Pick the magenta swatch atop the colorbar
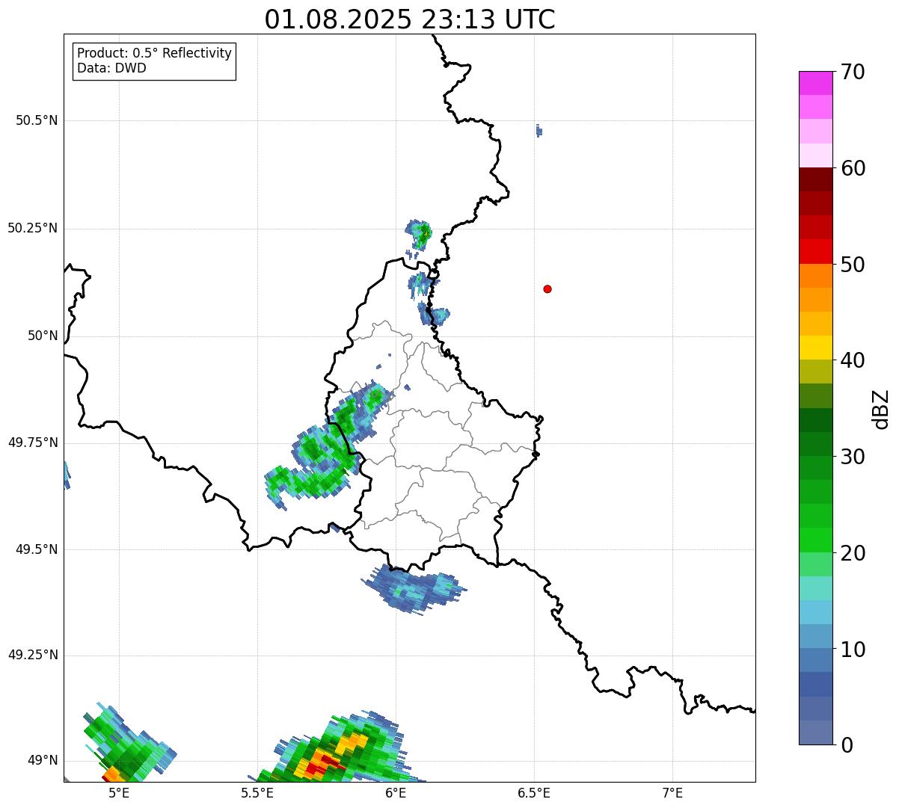The width and height of the screenshot is (899, 808). tap(815, 83)
